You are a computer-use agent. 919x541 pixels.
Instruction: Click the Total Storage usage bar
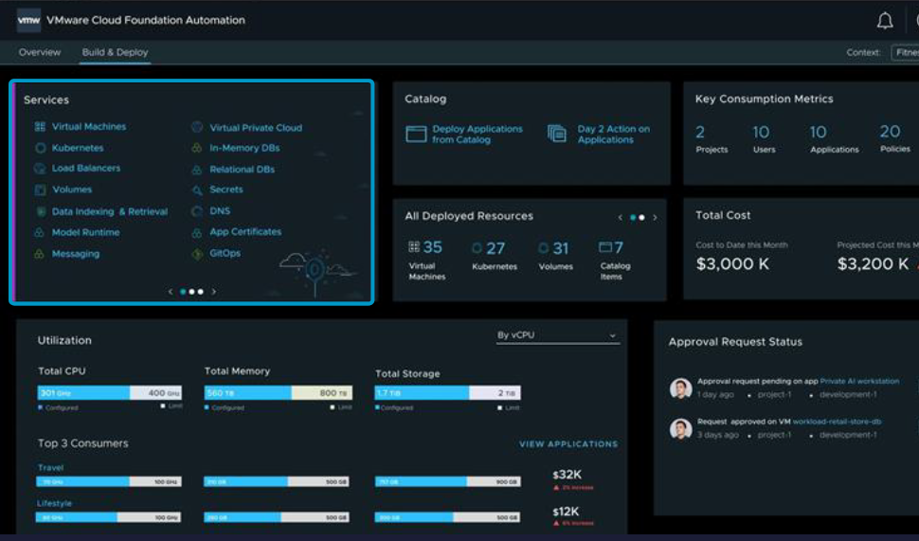pos(448,392)
